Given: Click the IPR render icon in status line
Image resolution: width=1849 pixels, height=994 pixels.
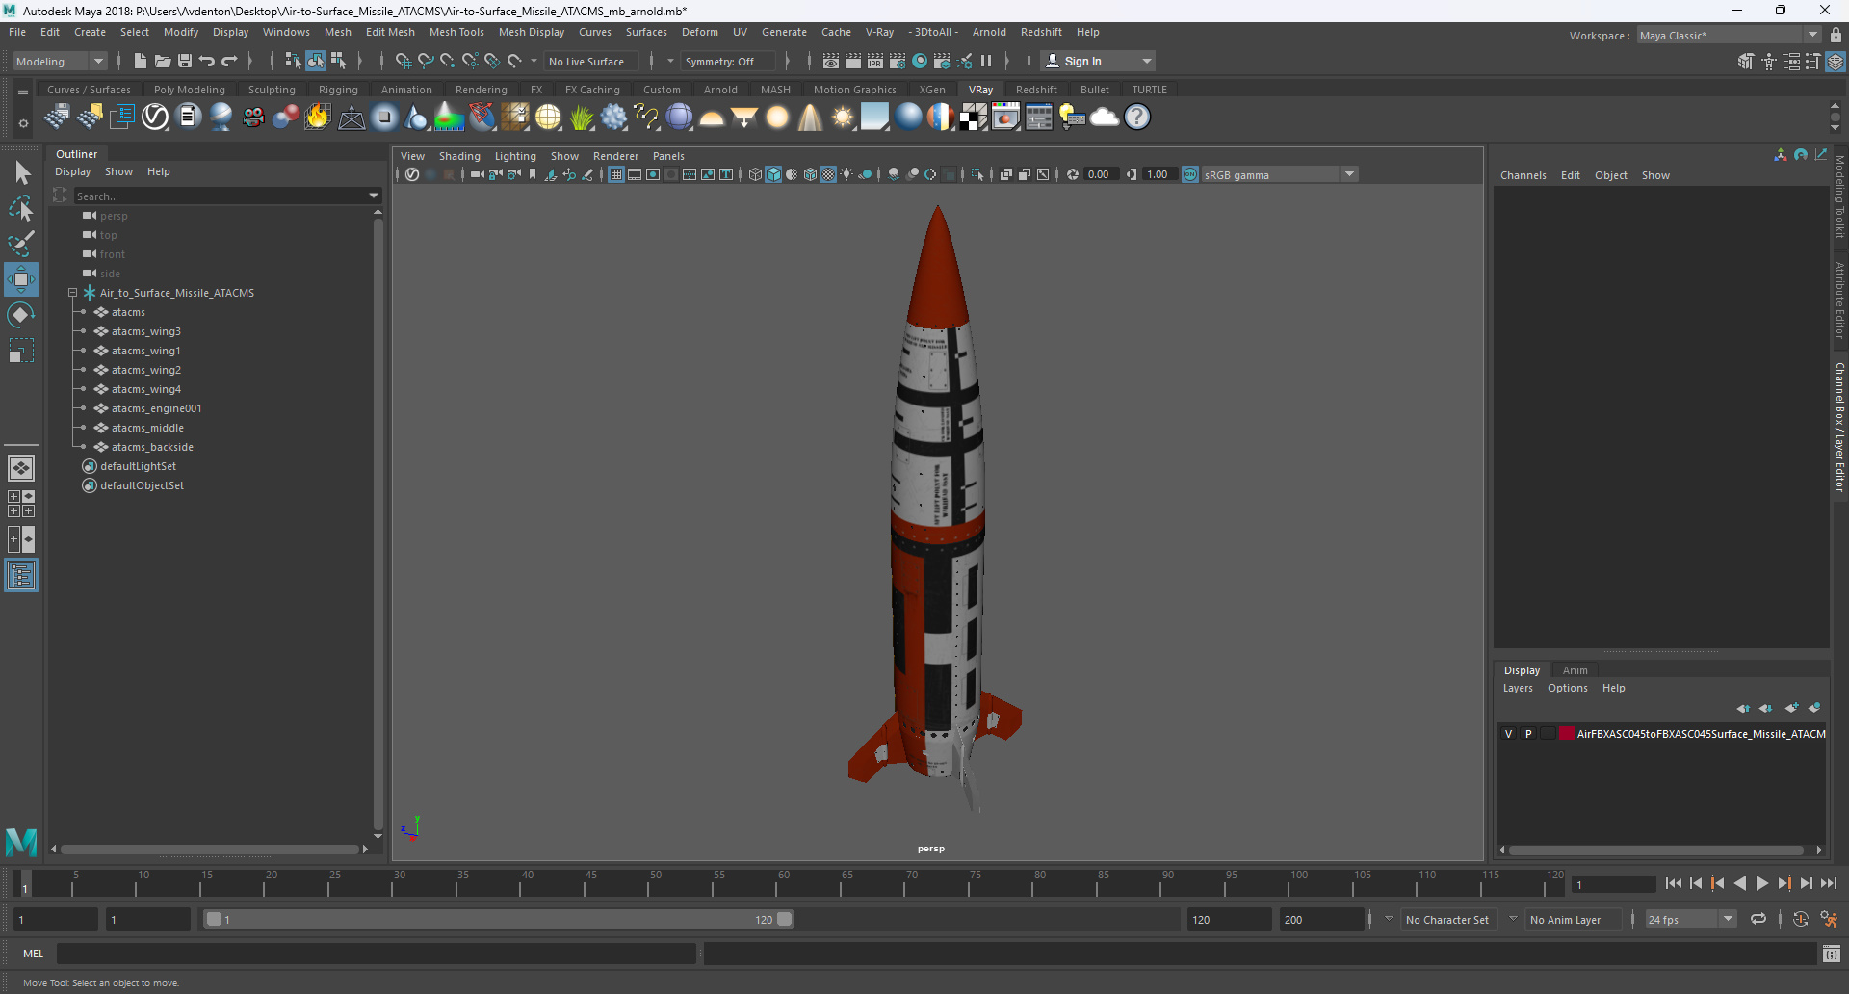Looking at the screenshot, I should (x=875, y=61).
